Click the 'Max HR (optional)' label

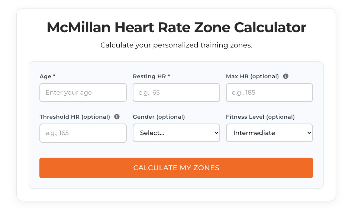coord(252,76)
